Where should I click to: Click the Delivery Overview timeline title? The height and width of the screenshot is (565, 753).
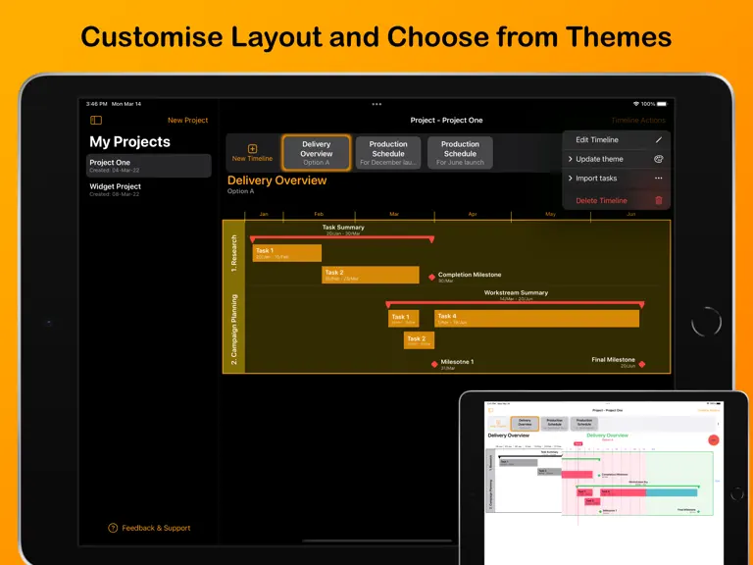point(277,180)
